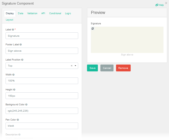Click the Width help tooltip icon

(13, 75)
